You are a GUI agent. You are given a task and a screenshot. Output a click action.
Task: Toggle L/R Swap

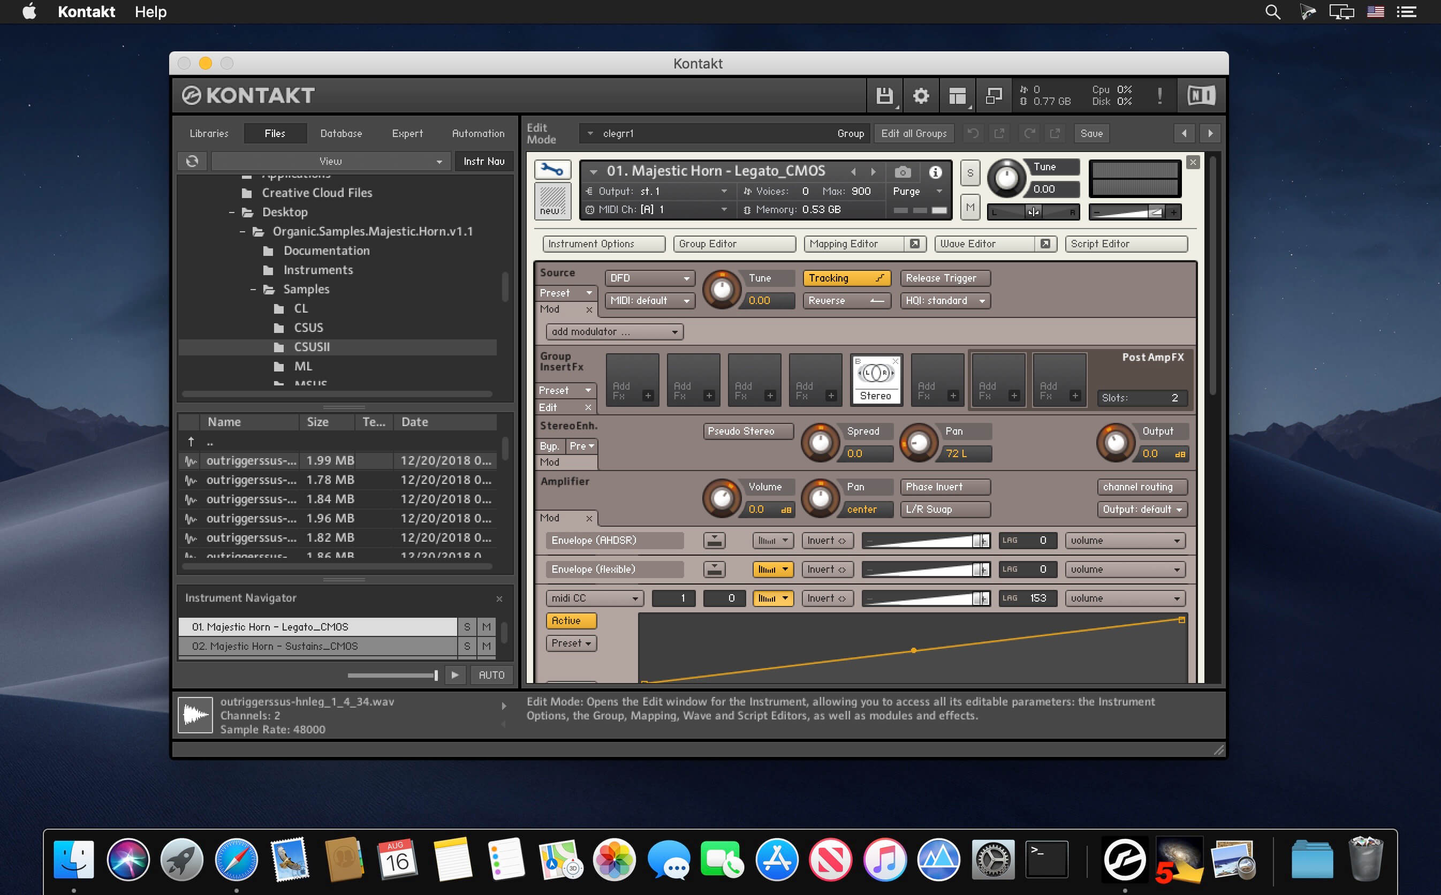coord(946,509)
